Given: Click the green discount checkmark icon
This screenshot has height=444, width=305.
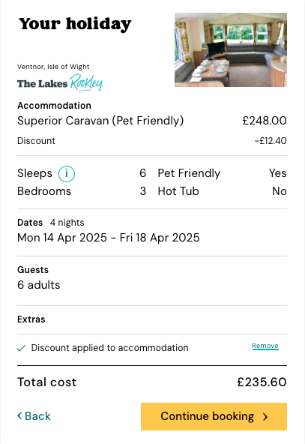Looking at the screenshot, I should pyautogui.click(x=21, y=348).
